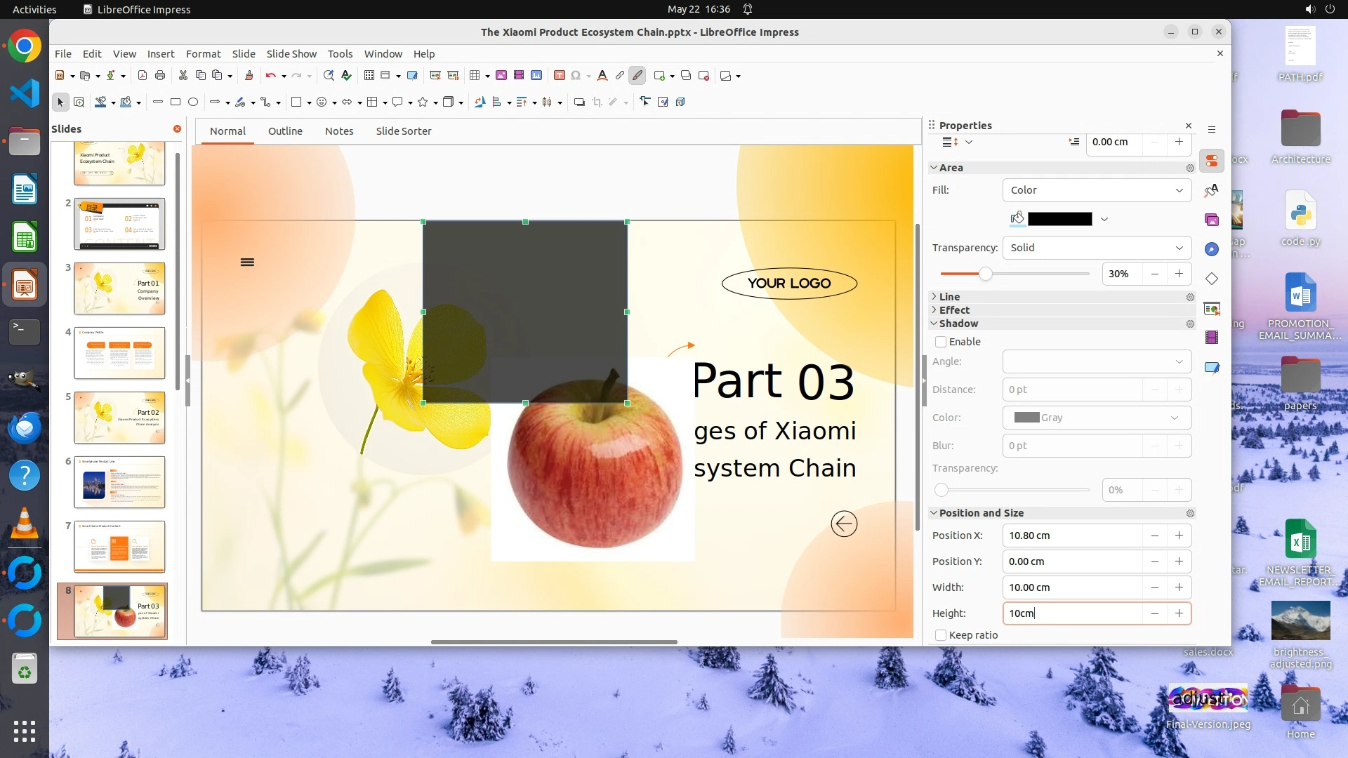Expand the Line section
Screen dimensions: 1348x758
click(x=934, y=297)
